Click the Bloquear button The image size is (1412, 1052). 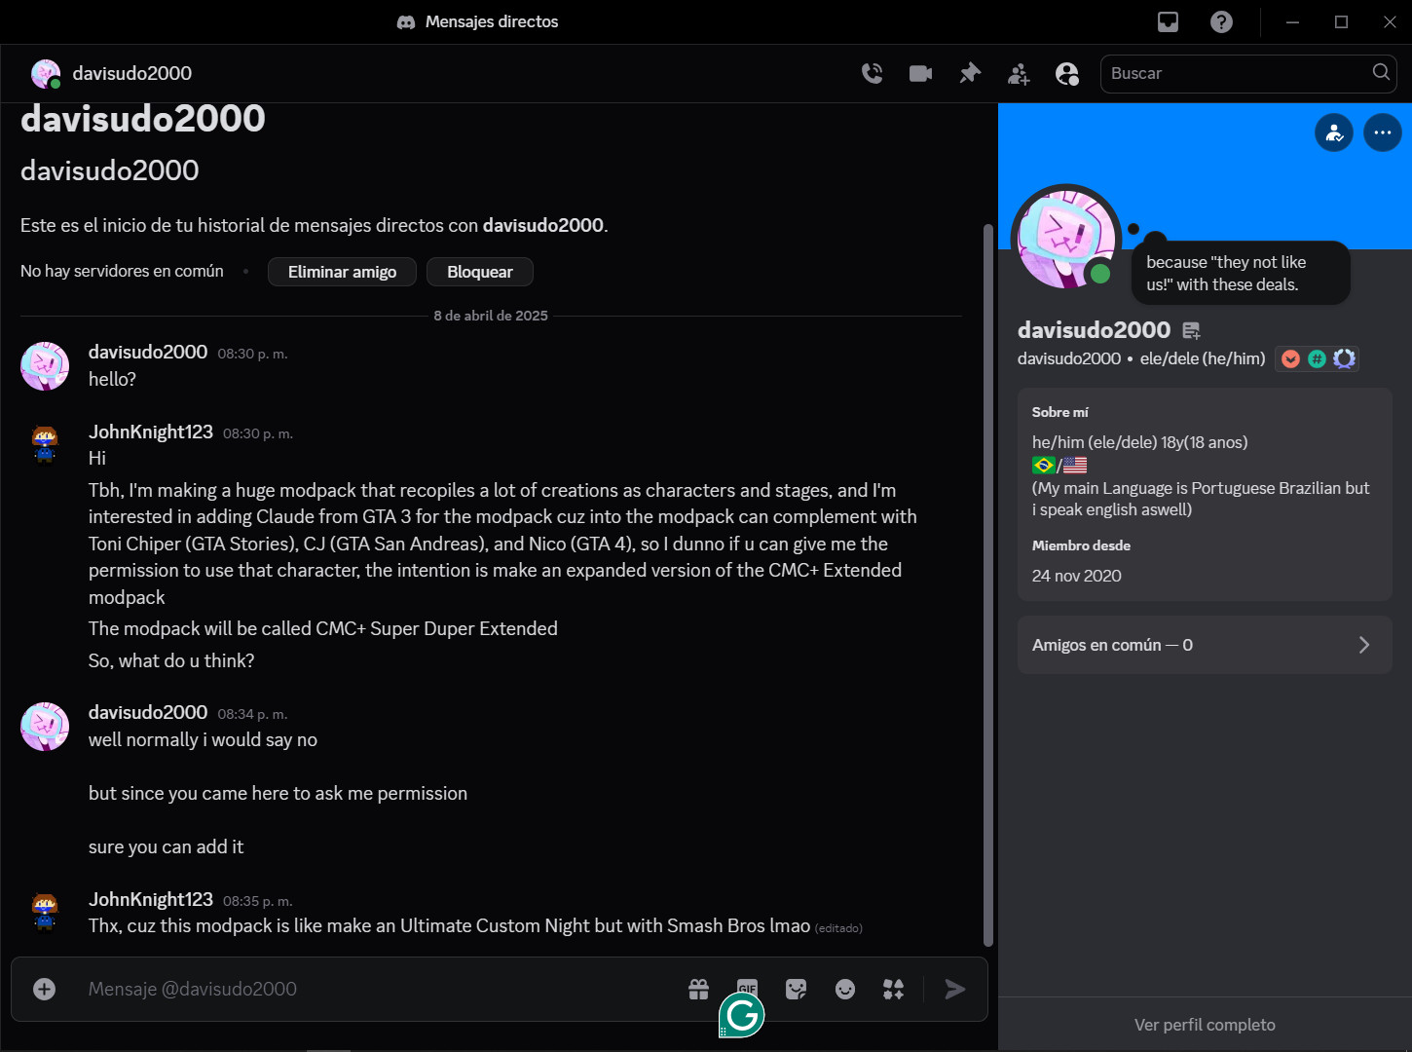479,272
